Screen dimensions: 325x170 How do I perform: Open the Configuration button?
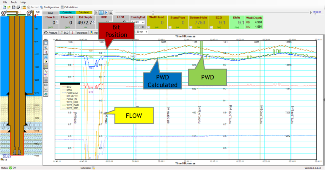[x=50, y=7]
